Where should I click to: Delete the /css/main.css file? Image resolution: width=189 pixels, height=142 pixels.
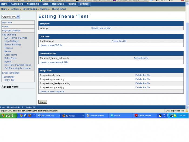click(119, 41)
